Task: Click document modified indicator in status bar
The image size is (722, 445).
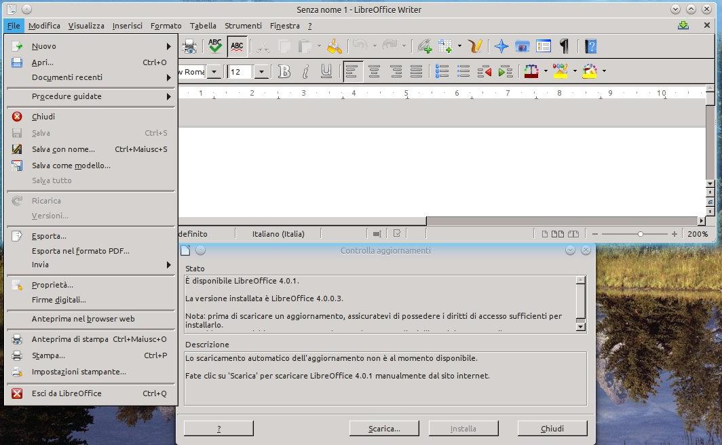Action: coord(397,234)
